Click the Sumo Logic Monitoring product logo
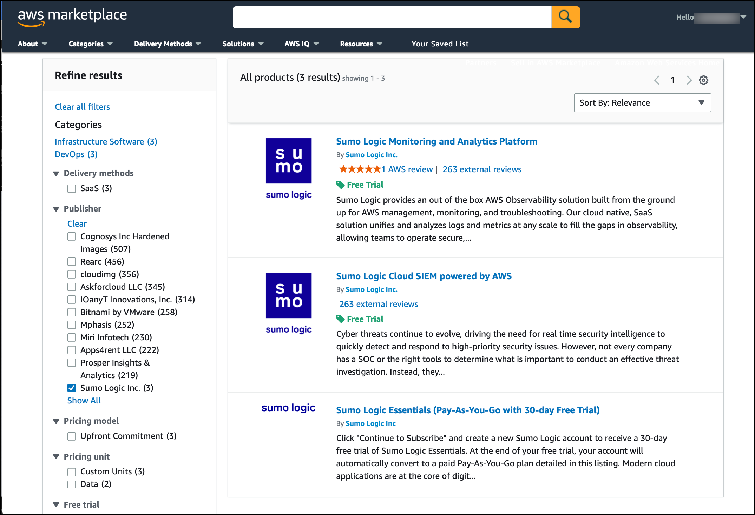 pyautogui.click(x=289, y=161)
